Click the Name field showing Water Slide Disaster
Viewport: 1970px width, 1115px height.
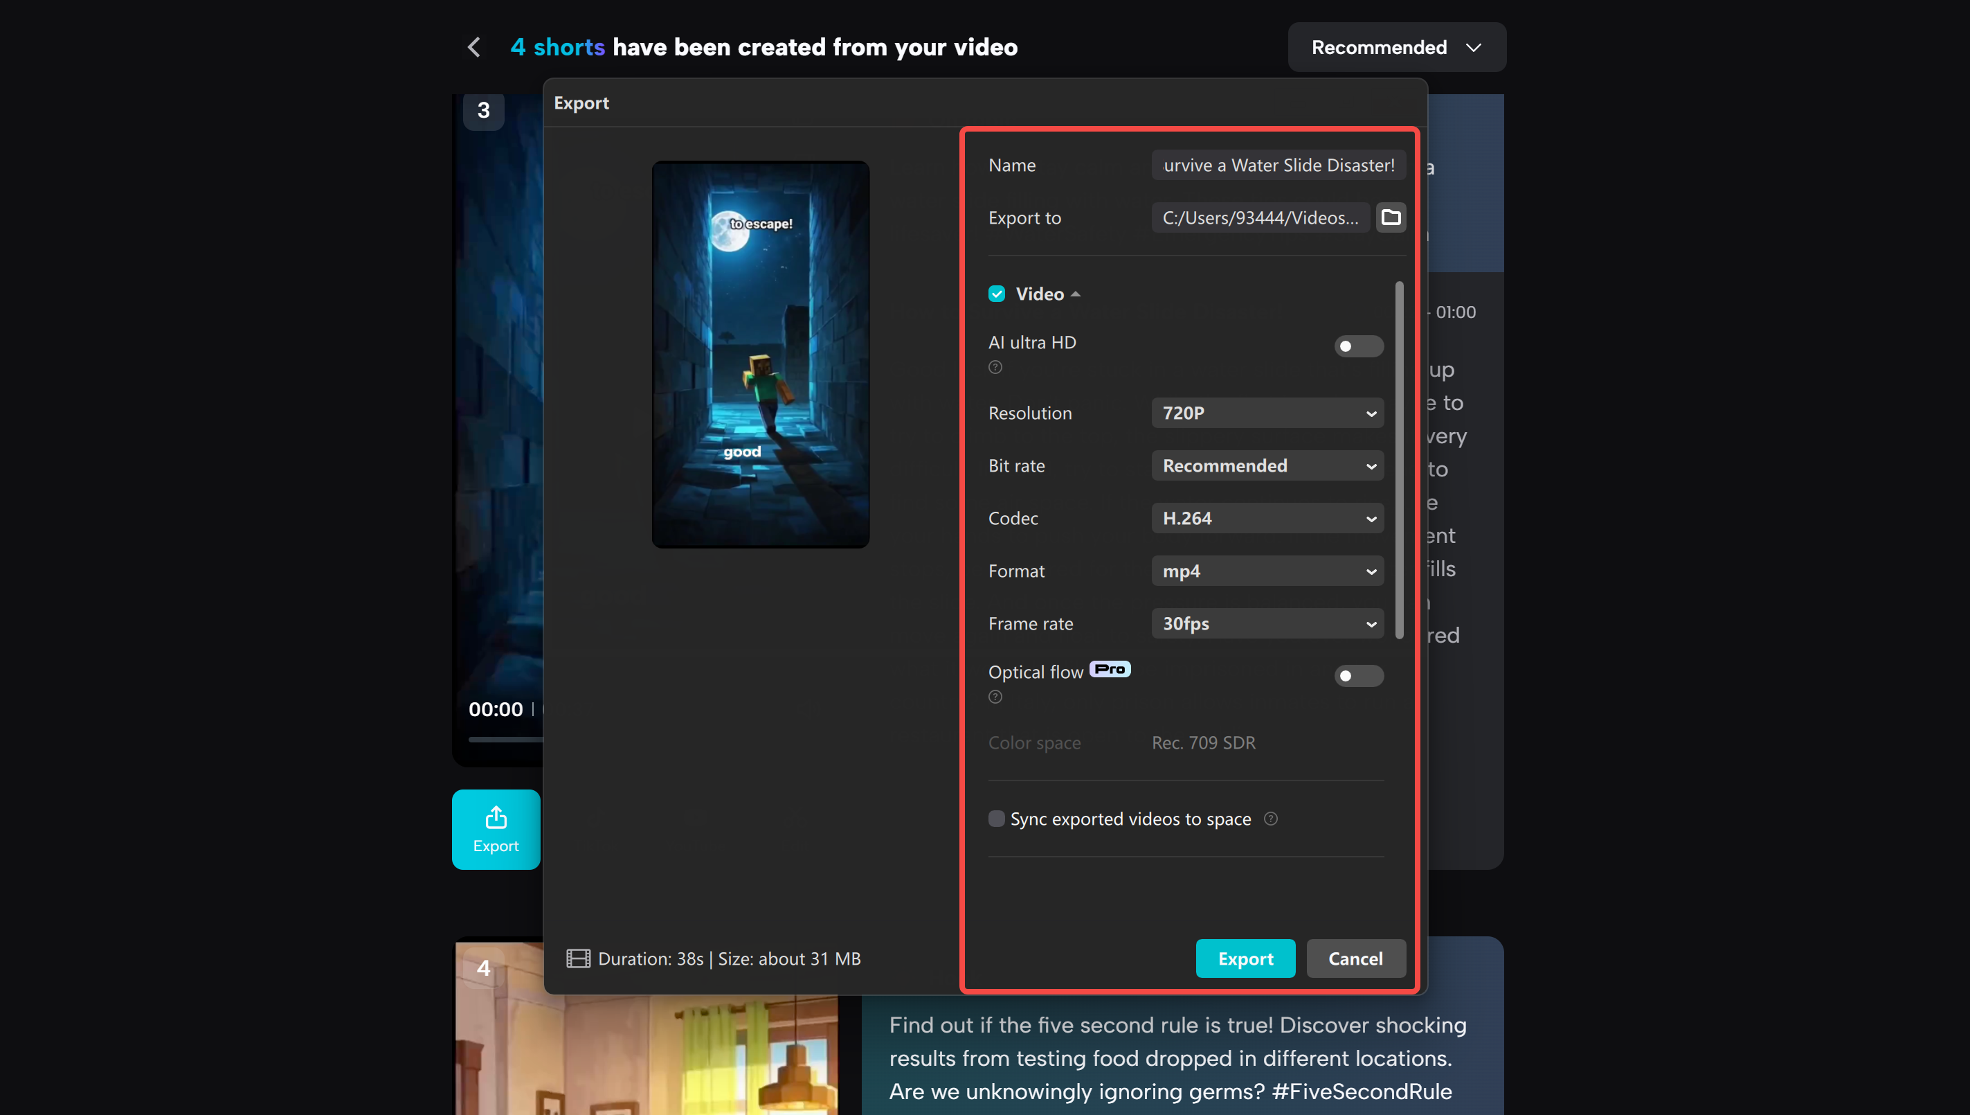pos(1277,165)
